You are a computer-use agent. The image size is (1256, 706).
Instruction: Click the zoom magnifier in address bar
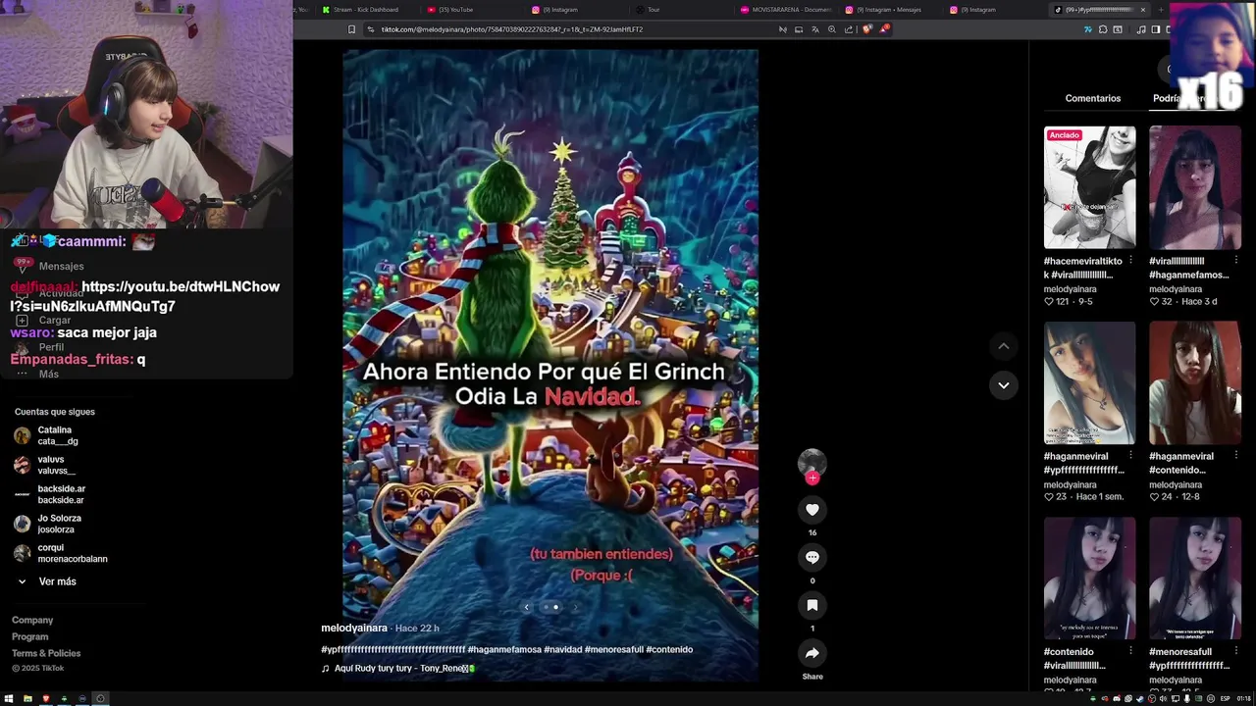click(832, 29)
